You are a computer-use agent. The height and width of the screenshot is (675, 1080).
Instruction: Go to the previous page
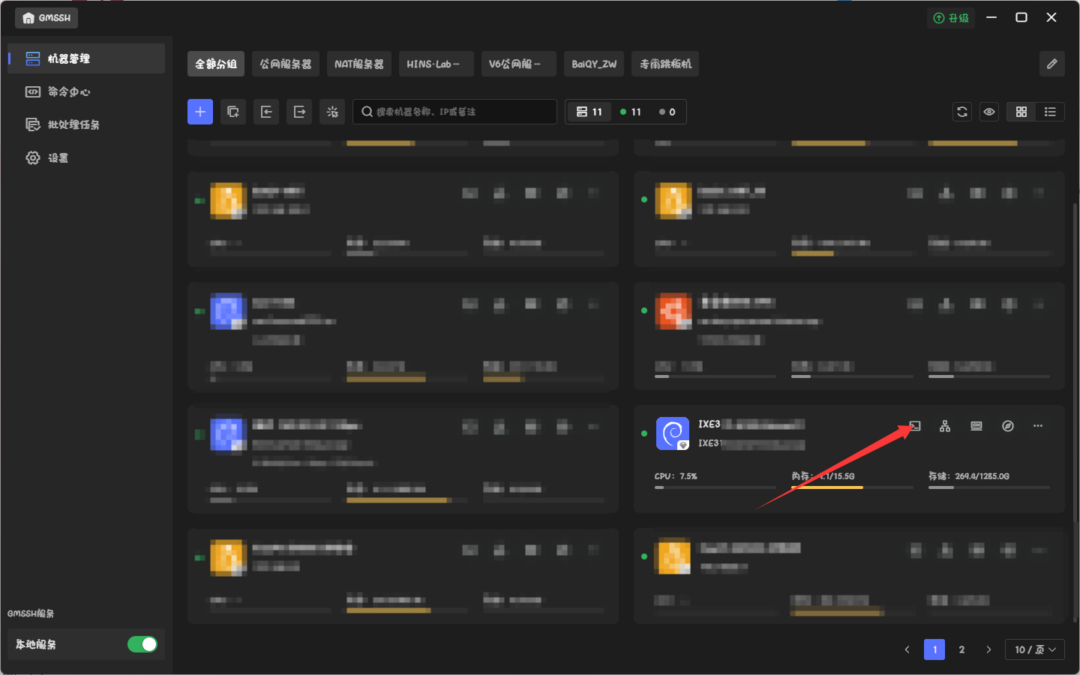(907, 649)
